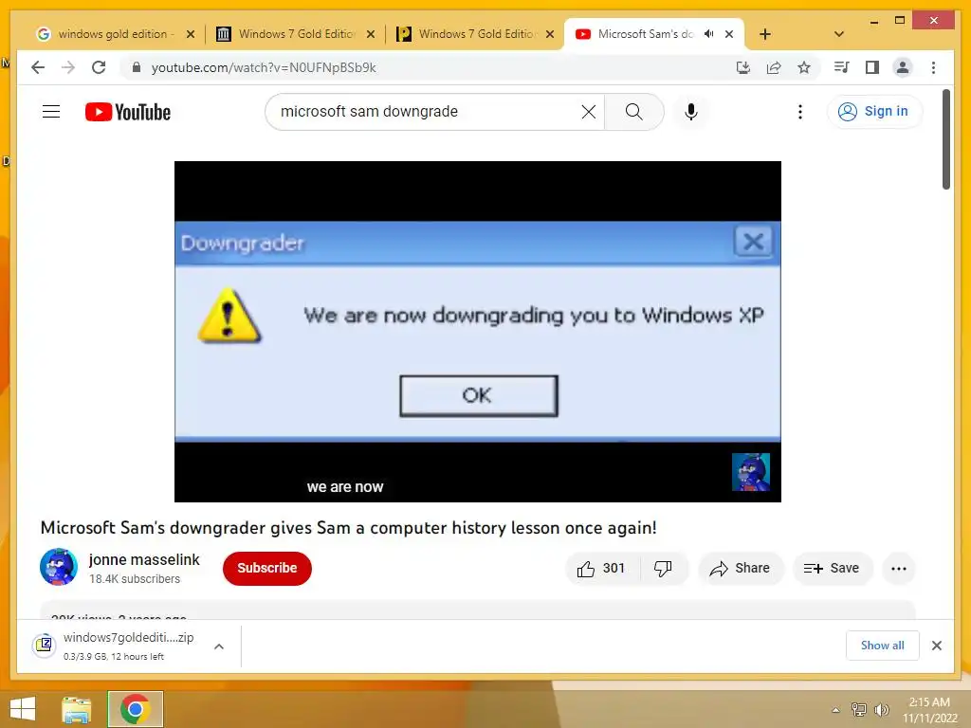
Task: Open the more actions ellipsis under video
Action: [x=899, y=569]
